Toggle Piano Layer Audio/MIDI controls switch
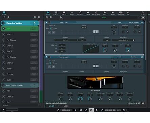The height and width of the screenshot is (123, 150). click(x=51, y=29)
